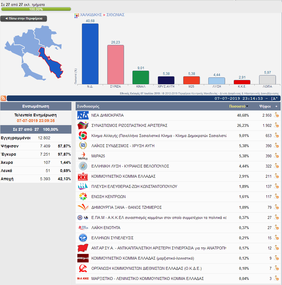Image resolution: width=282 pixels, height=285 pixels.
Task: Click the Ελληνική Λύση party logo
Action: pos(83,166)
